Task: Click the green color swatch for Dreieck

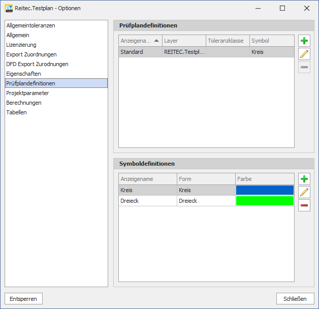Action: click(265, 201)
